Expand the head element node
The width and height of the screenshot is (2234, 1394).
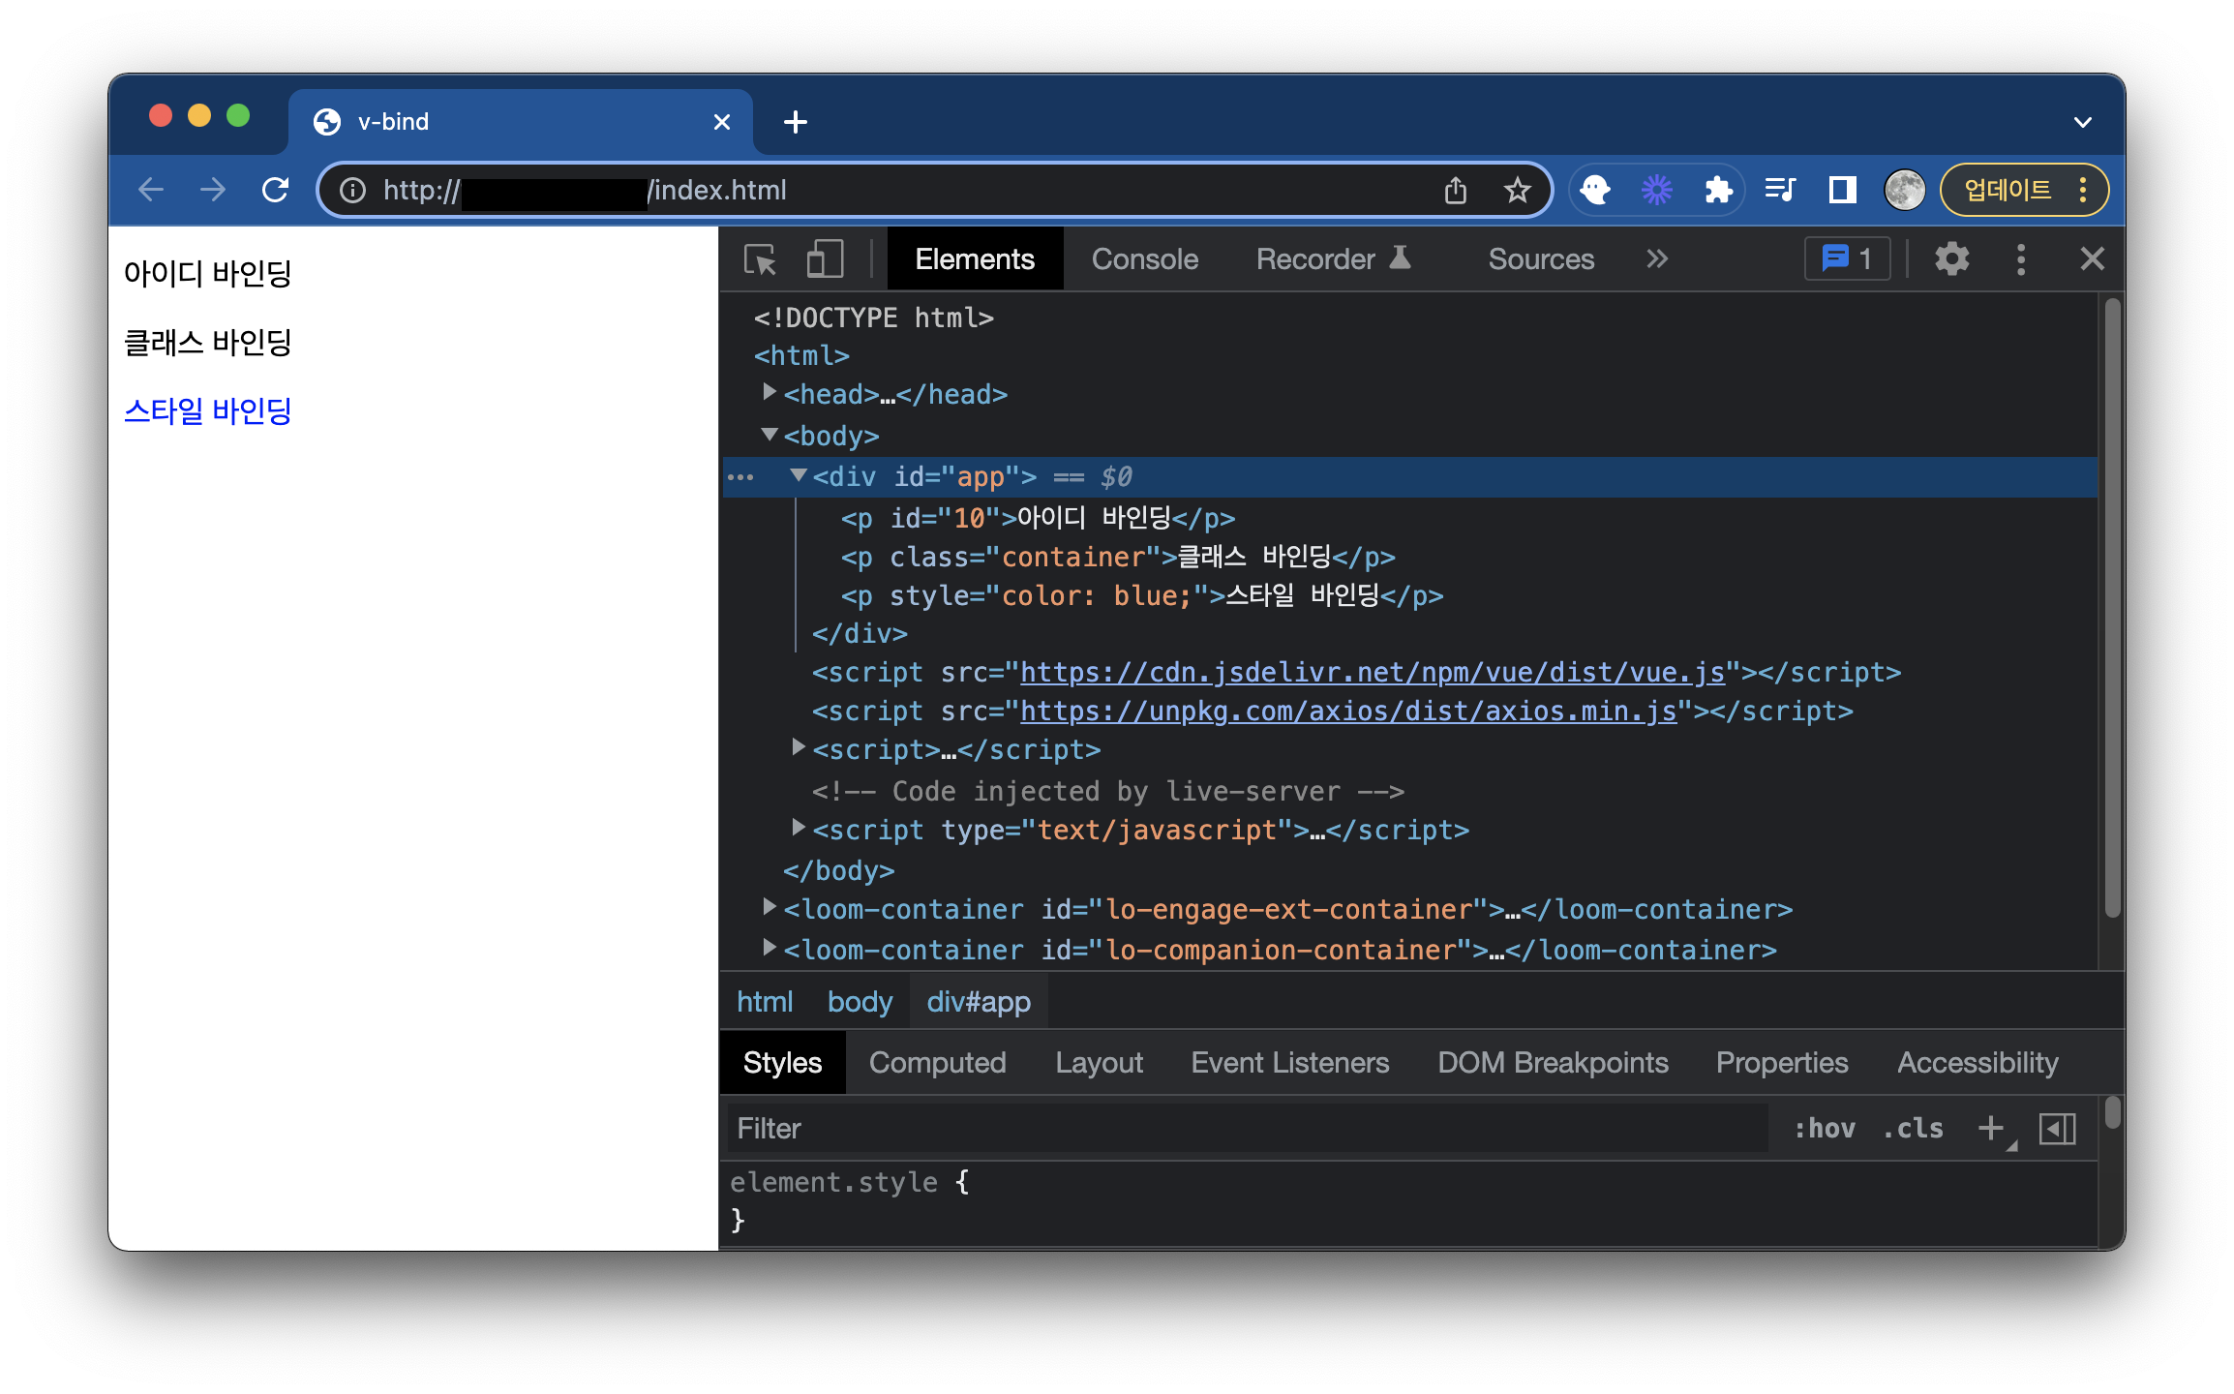770,392
